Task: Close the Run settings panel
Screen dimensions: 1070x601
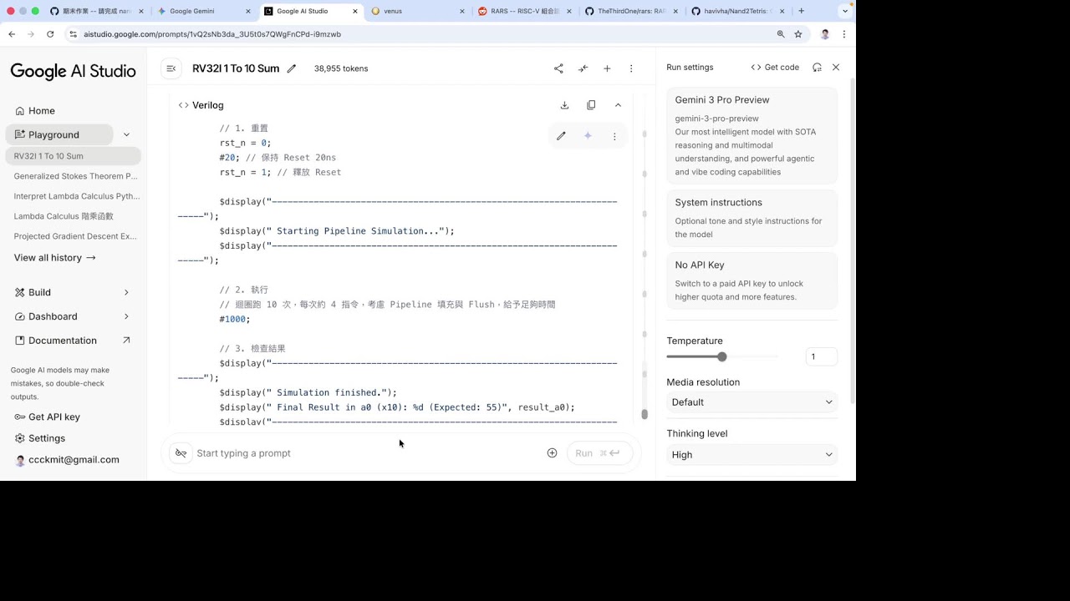Action: (836, 68)
